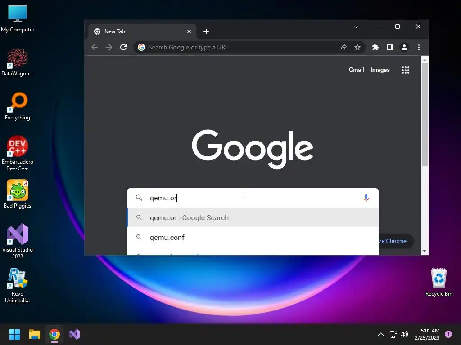461x345 pixels.
Task: Choose the 'qemu.or - Google Search' suggestion
Action: click(x=253, y=218)
